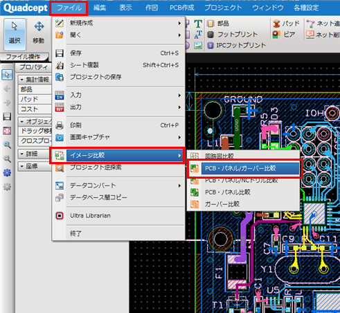Choose データベース間コピー menu entry
The height and width of the screenshot is (313, 340).
(118, 197)
